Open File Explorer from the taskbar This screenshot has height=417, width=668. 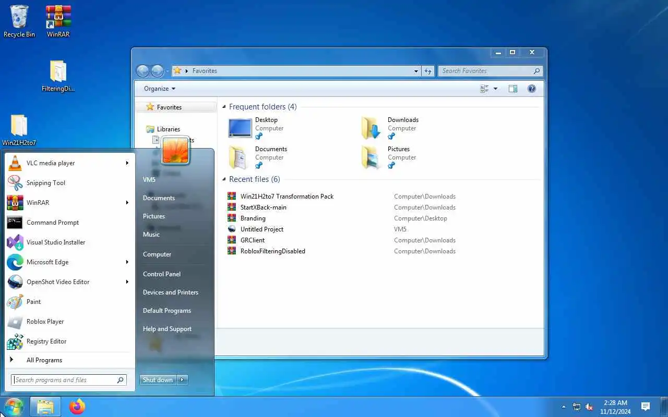45,407
